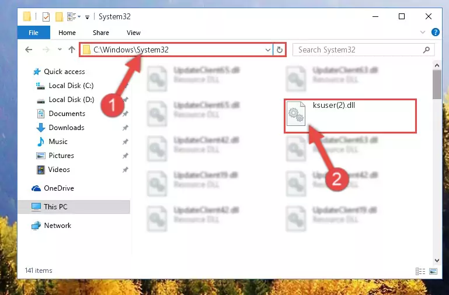449x295 pixels.
Task: Click the pin icon next to Pictures
Action: [x=125, y=156]
